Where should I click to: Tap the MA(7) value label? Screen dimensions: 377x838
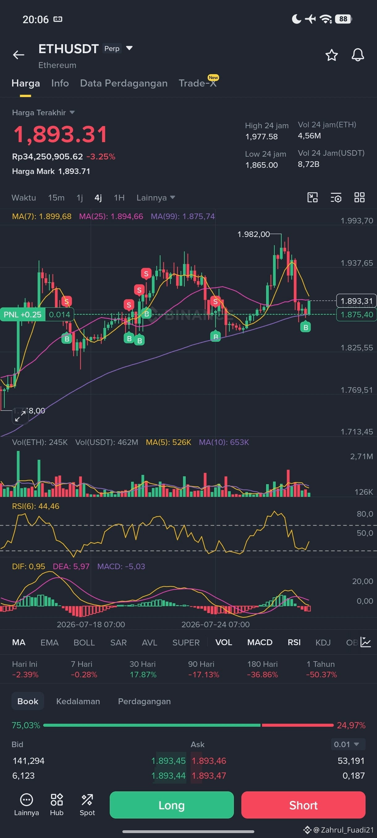click(42, 216)
